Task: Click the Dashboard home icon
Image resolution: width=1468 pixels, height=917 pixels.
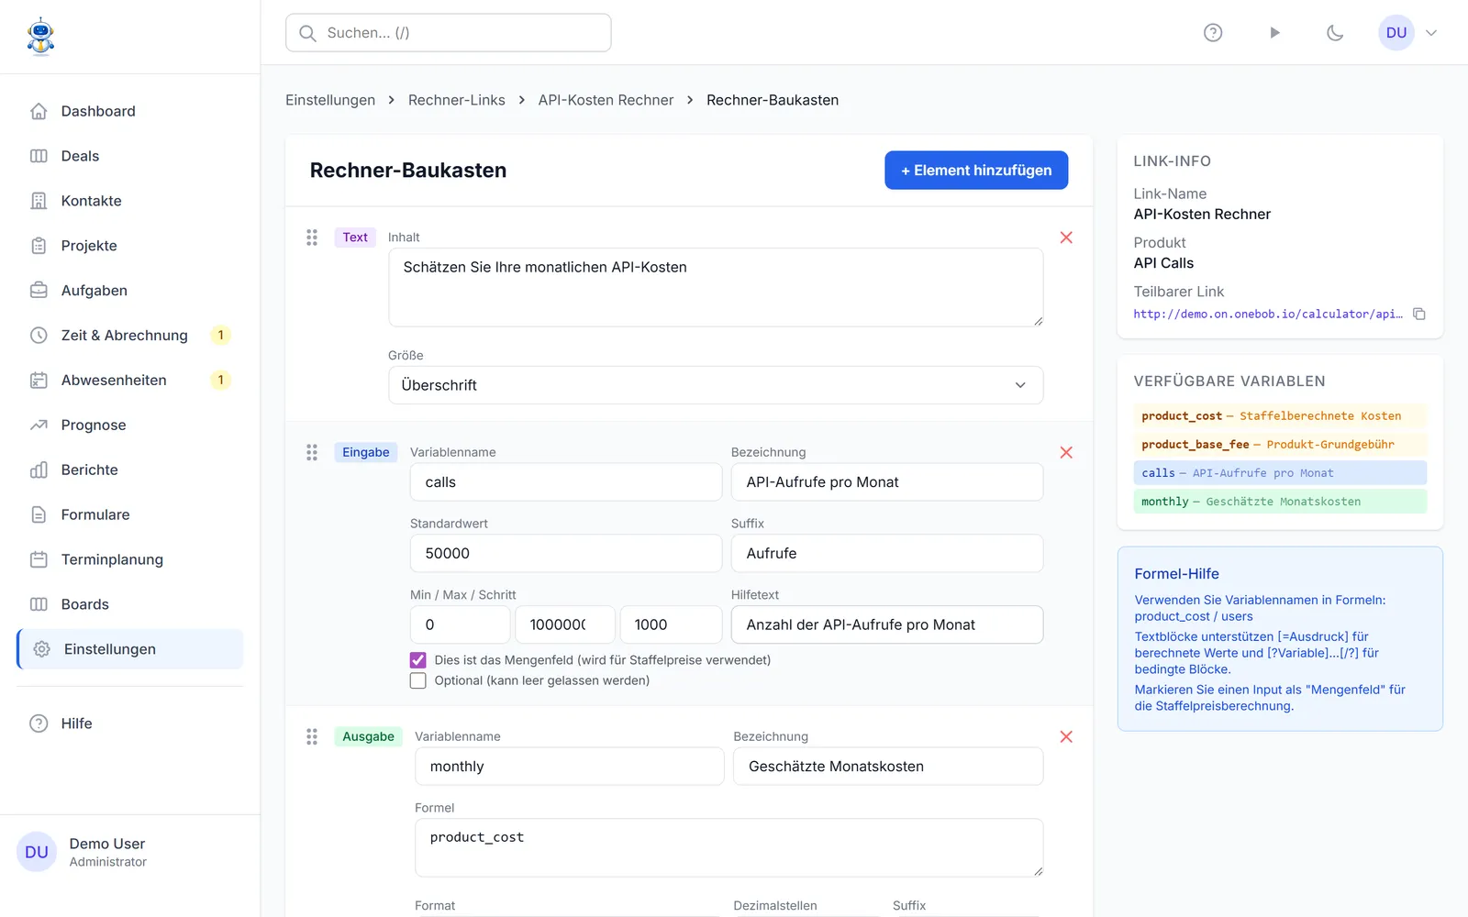Action: (39, 111)
